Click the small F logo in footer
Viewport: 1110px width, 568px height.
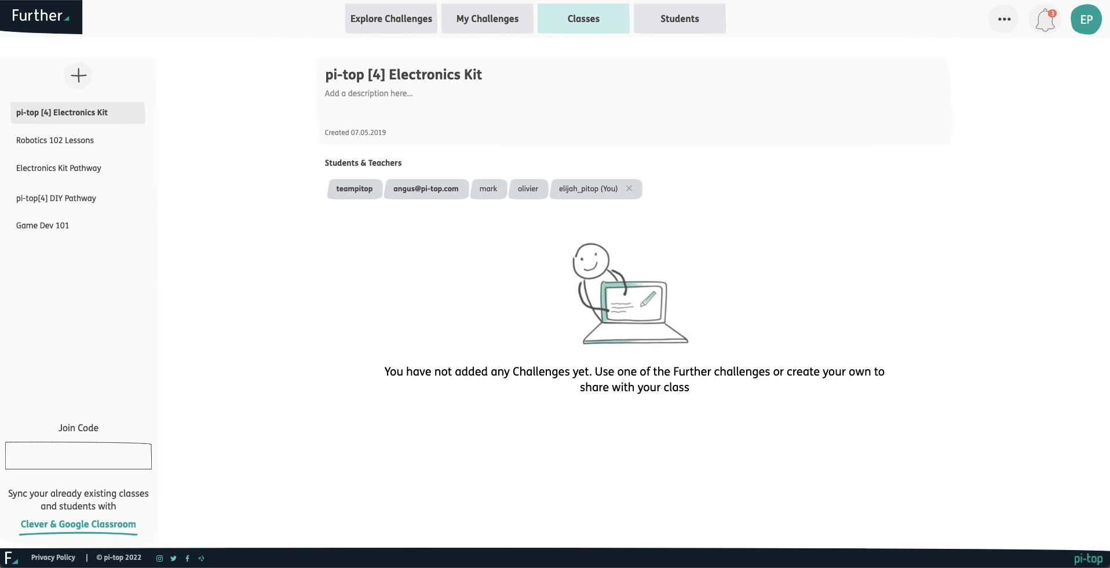[x=11, y=558]
